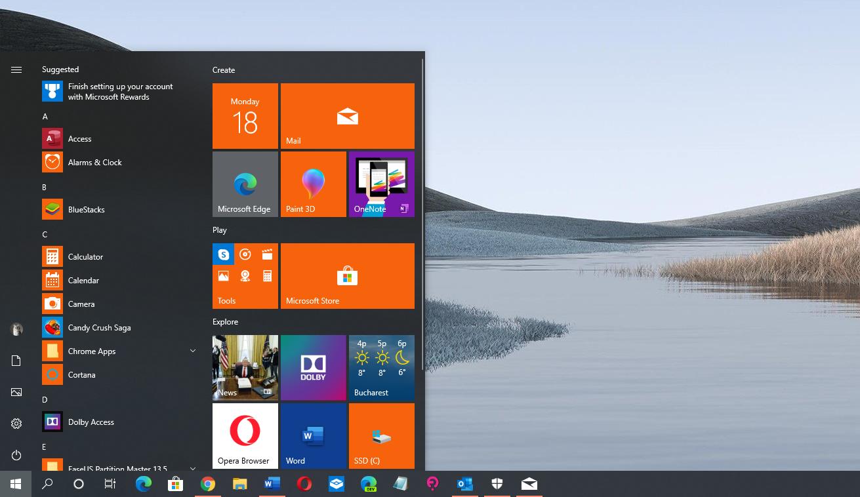This screenshot has height=497, width=860.
Task: Expand the EaseUS Partition Master folder chevron
Action: pos(193,468)
